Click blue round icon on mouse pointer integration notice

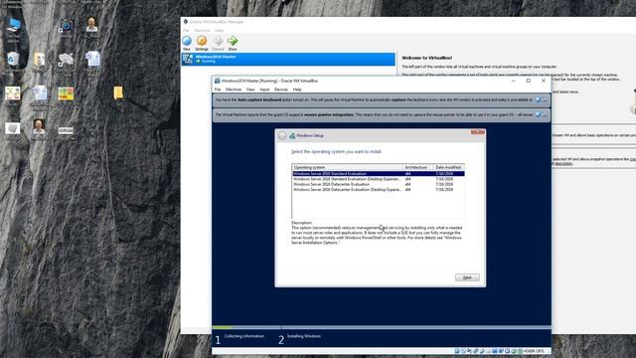coord(538,114)
